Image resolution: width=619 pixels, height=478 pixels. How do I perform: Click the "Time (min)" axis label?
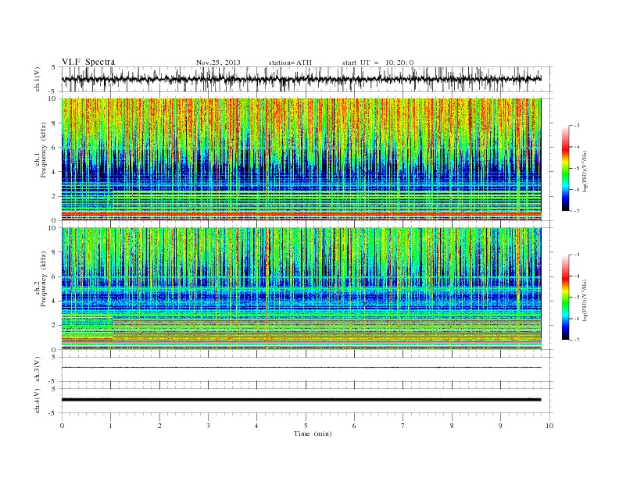313,433
